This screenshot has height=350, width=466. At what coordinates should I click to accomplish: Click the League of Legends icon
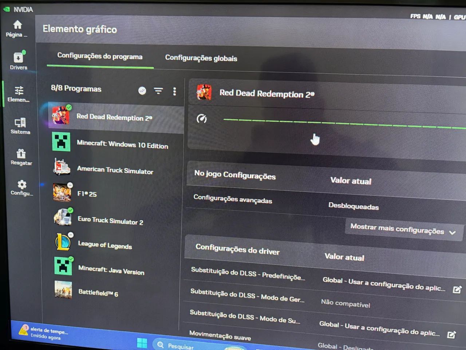pyautogui.click(x=63, y=242)
